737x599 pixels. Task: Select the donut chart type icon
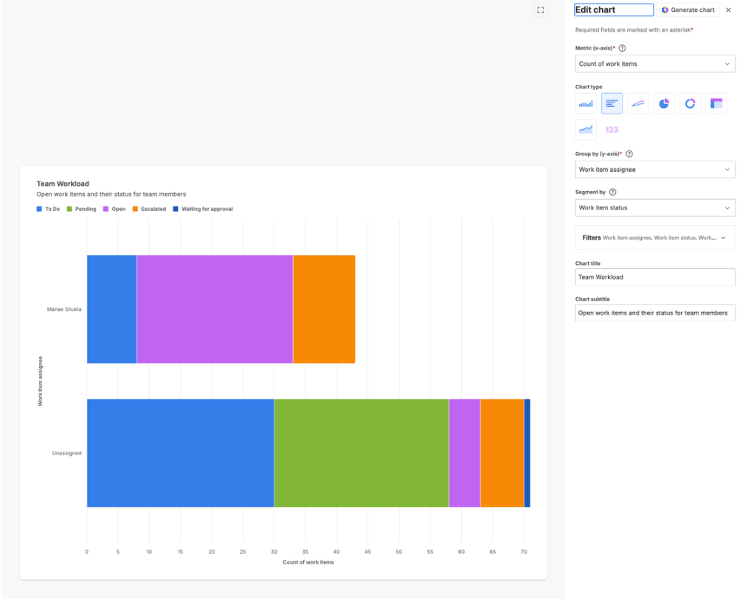tap(690, 103)
